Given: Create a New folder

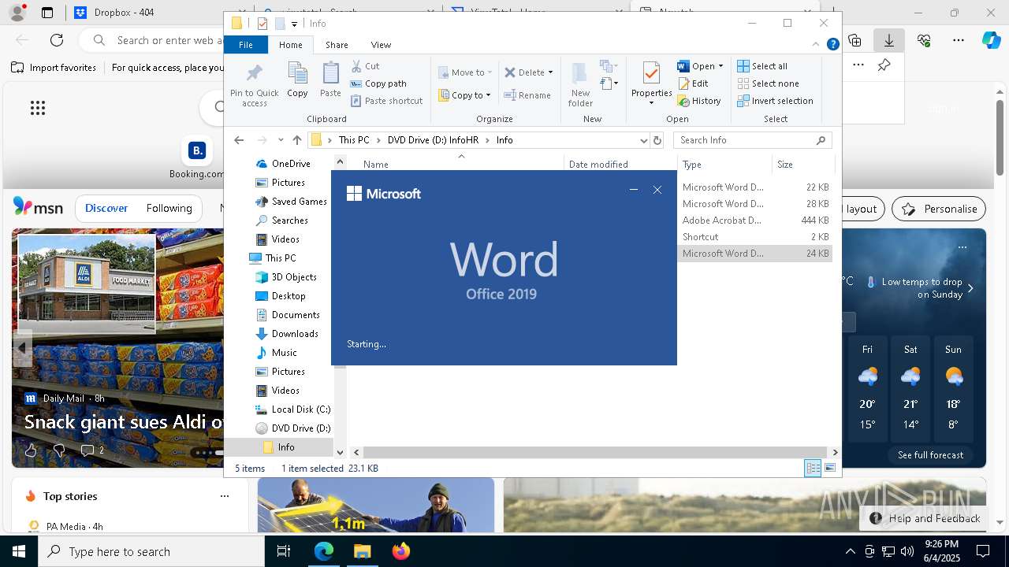Looking at the screenshot, I should click(x=580, y=86).
